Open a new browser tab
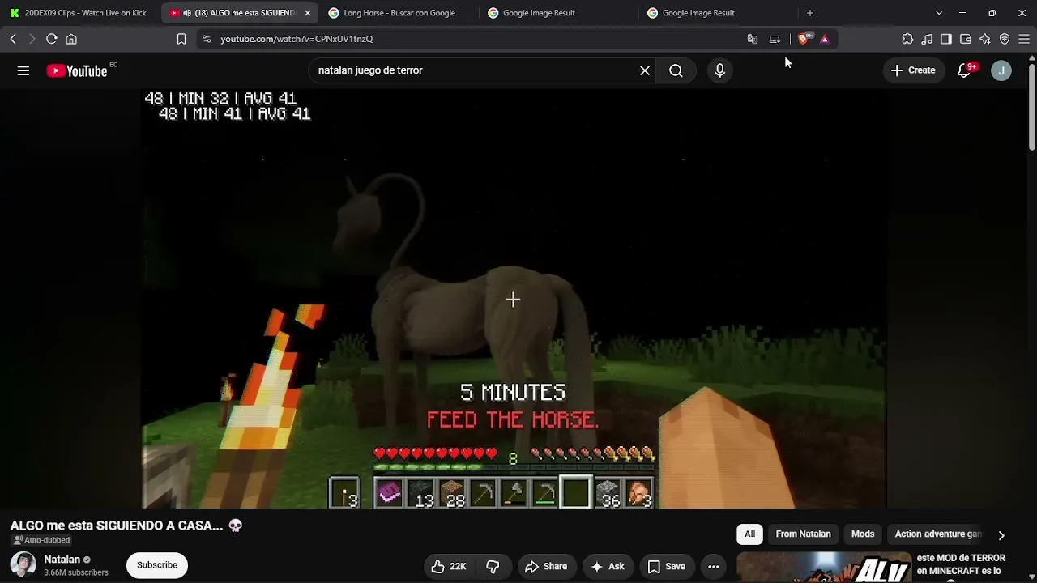Image resolution: width=1037 pixels, height=583 pixels. pyautogui.click(x=810, y=13)
